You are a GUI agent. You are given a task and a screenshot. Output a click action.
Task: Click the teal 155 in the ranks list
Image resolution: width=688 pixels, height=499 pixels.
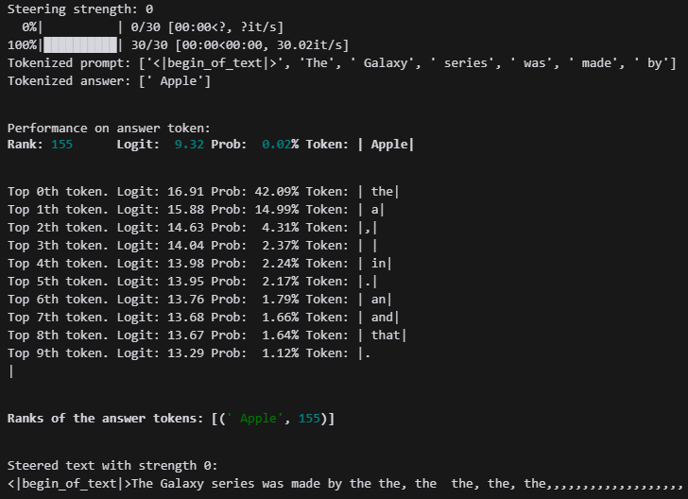coord(309,419)
